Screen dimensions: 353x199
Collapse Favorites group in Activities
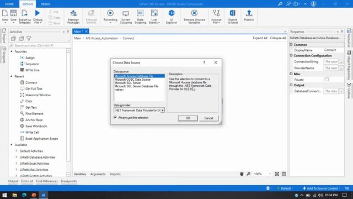click(12, 51)
